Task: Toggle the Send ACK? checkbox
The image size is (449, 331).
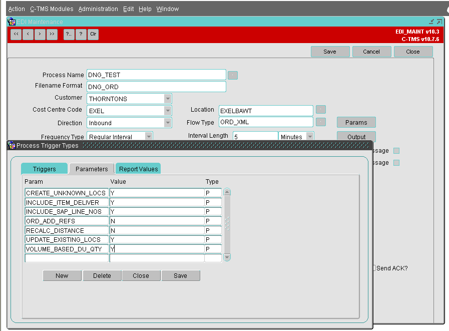Action: (x=374, y=268)
